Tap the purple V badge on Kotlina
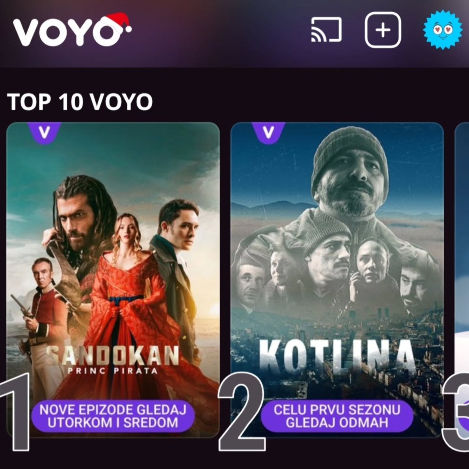The height and width of the screenshot is (469, 469). pyautogui.click(x=268, y=132)
